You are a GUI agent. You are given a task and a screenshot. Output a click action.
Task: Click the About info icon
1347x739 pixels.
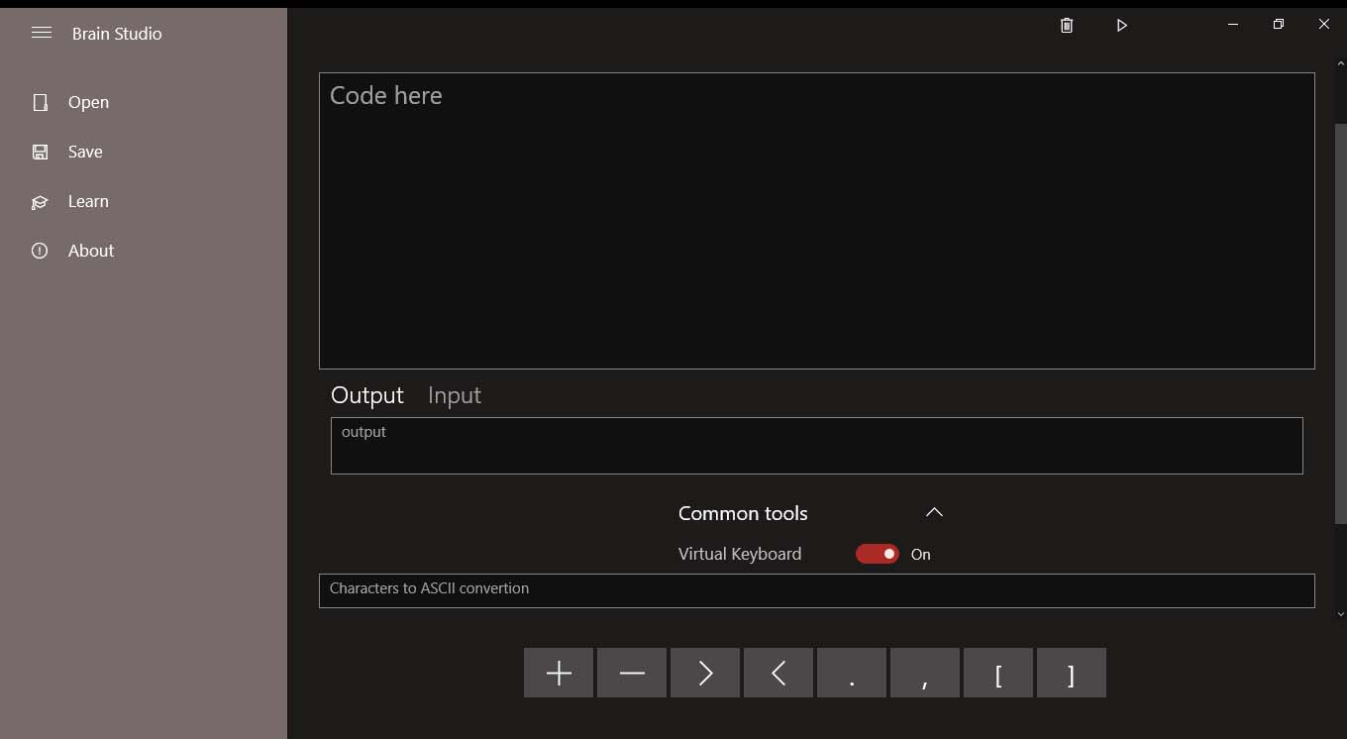point(40,252)
